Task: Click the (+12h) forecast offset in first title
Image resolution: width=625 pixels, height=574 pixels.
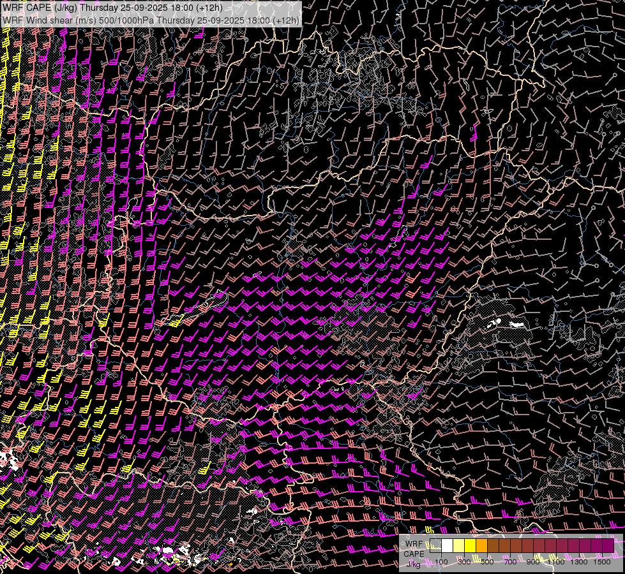Action: coord(209,8)
